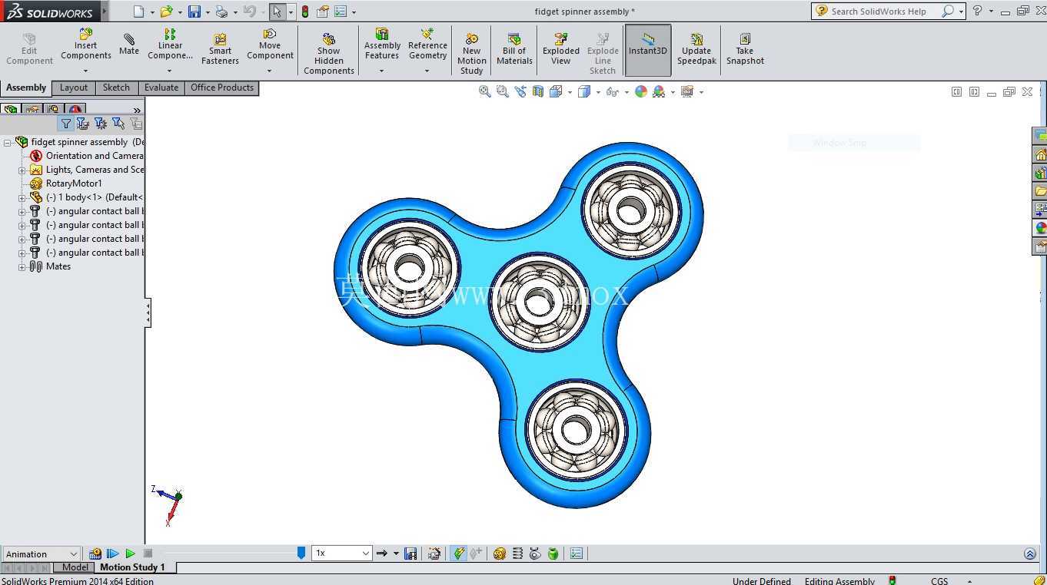Switch to the Model tab
Viewport: 1047px width, 585px height.
(x=75, y=567)
